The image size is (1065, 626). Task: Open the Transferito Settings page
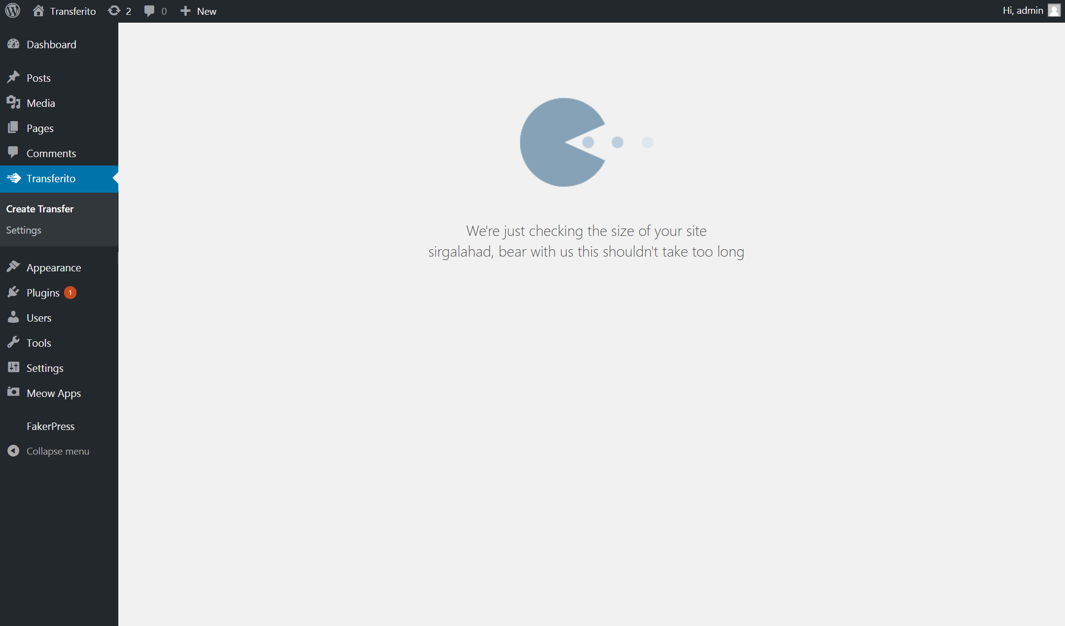23,230
